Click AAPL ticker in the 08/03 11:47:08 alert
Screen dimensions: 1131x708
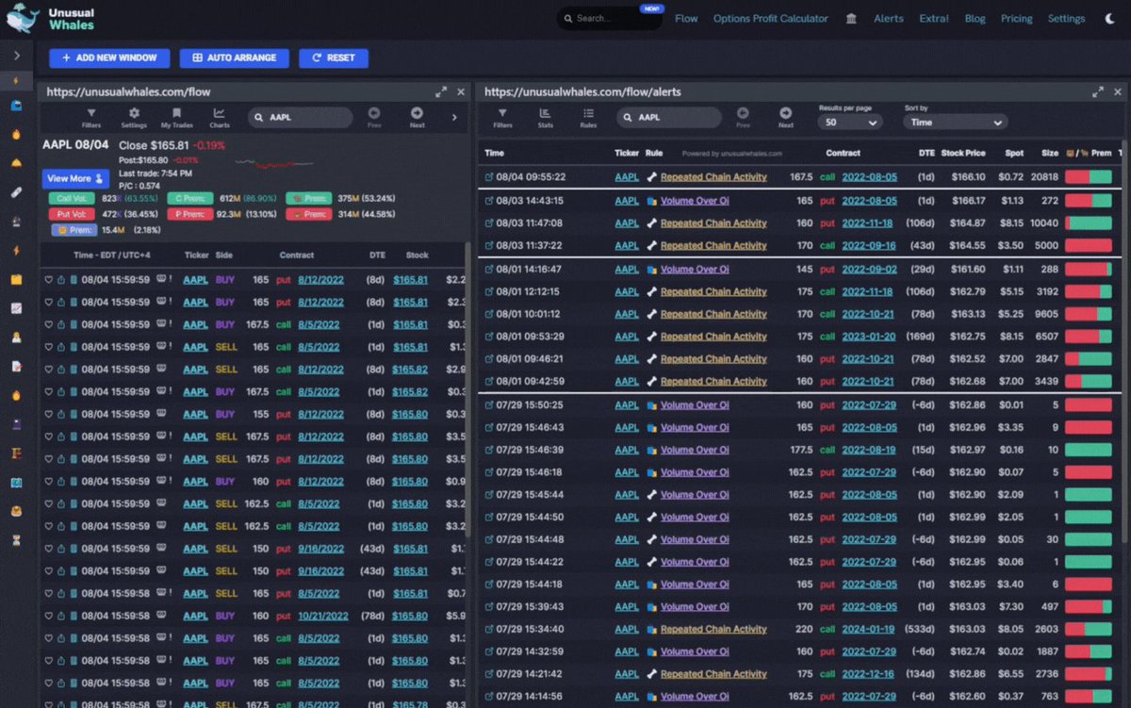pyautogui.click(x=627, y=223)
